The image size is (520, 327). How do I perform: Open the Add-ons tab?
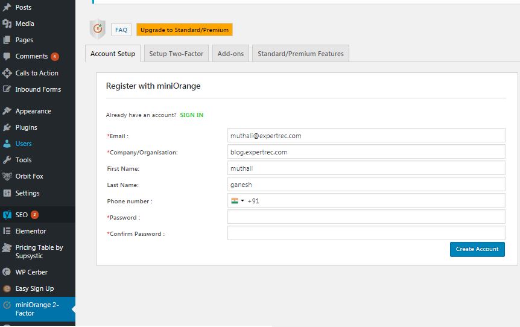click(x=230, y=54)
